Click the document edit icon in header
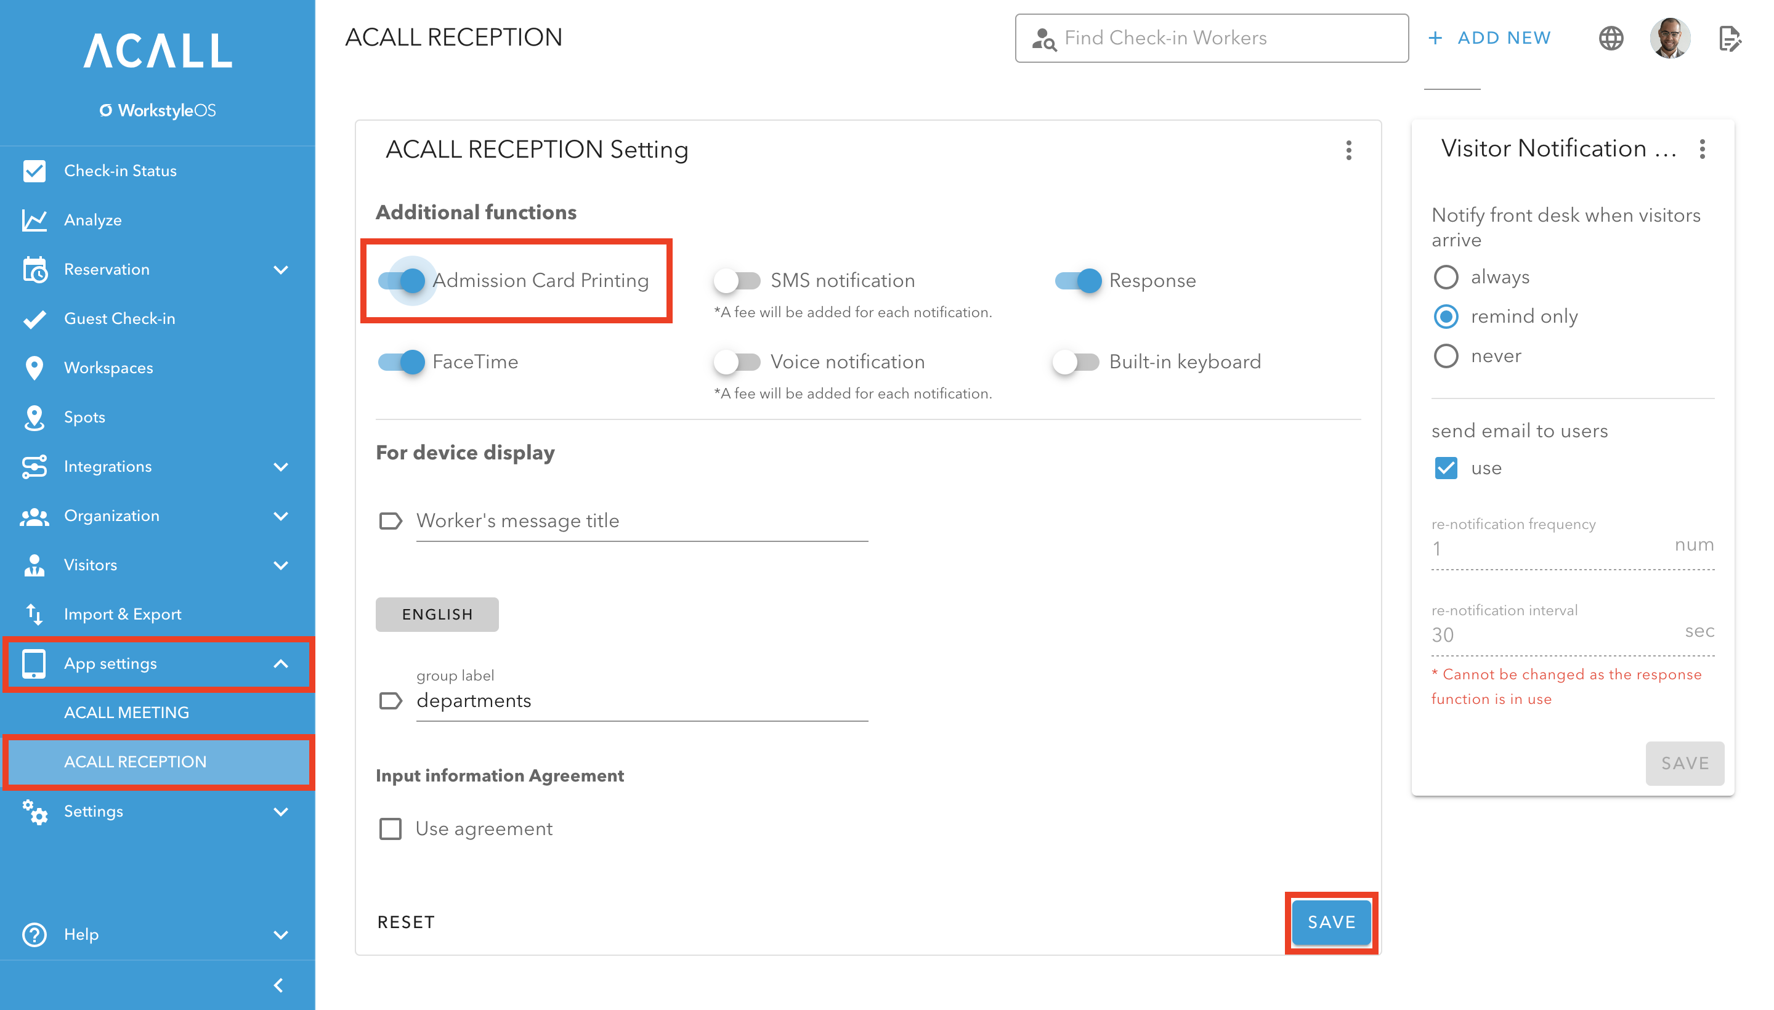This screenshot has width=1774, height=1010. pyautogui.click(x=1729, y=38)
